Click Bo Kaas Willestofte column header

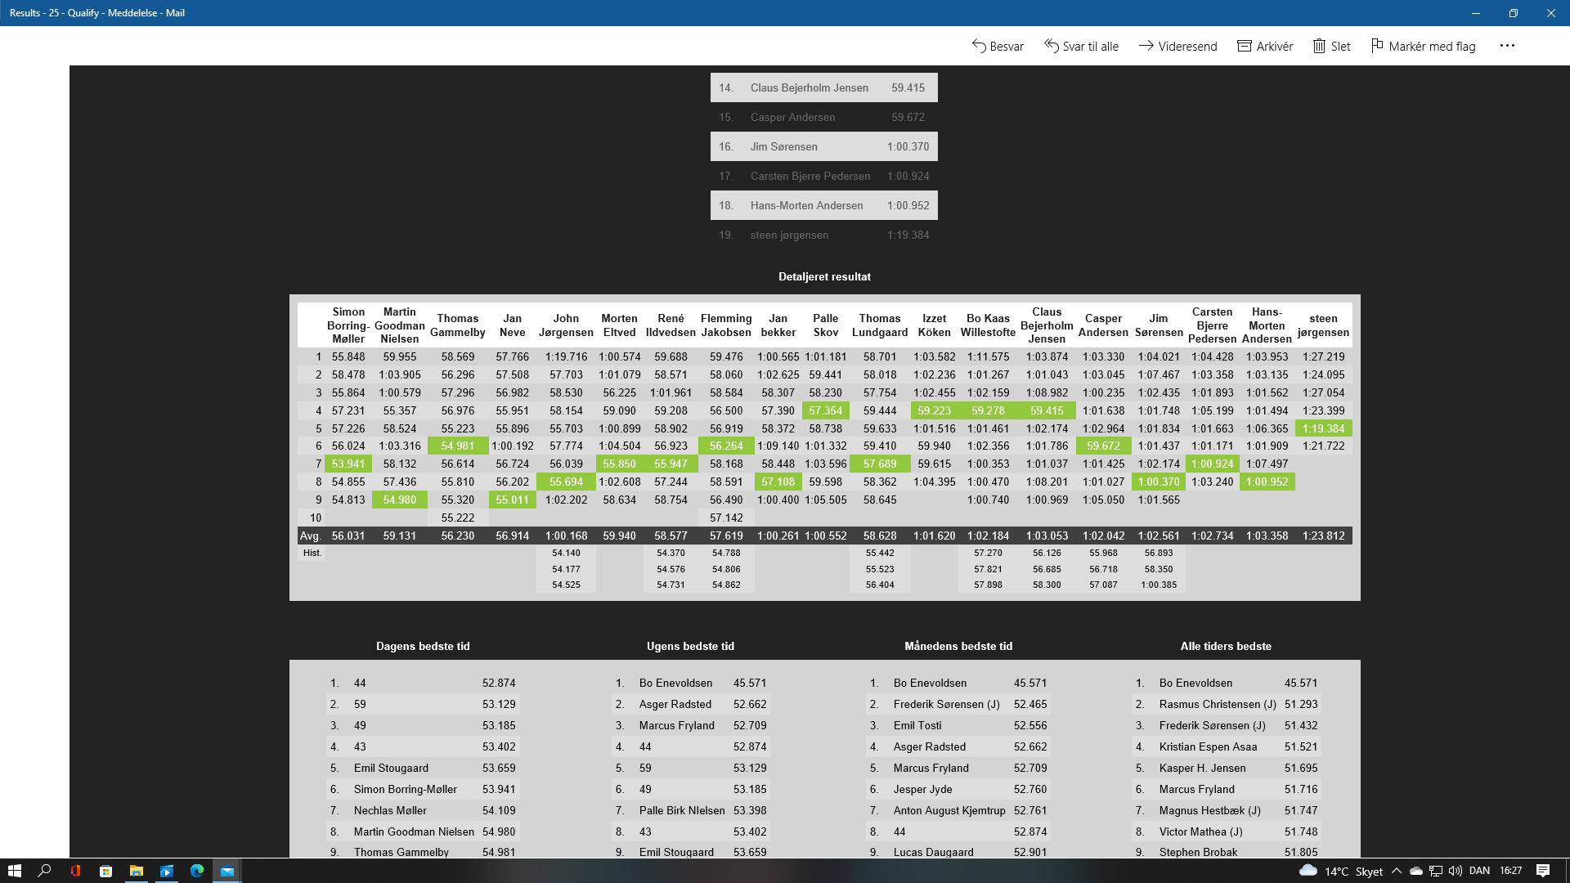tap(988, 325)
